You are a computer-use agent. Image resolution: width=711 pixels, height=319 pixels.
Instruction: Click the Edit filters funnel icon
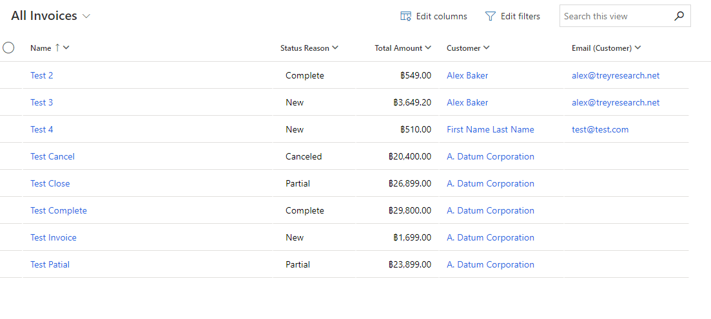pyautogui.click(x=491, y=16)
